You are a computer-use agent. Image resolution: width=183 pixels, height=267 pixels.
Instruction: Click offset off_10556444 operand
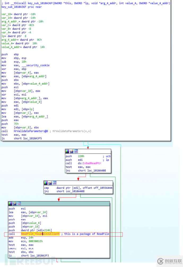point(98,188)
